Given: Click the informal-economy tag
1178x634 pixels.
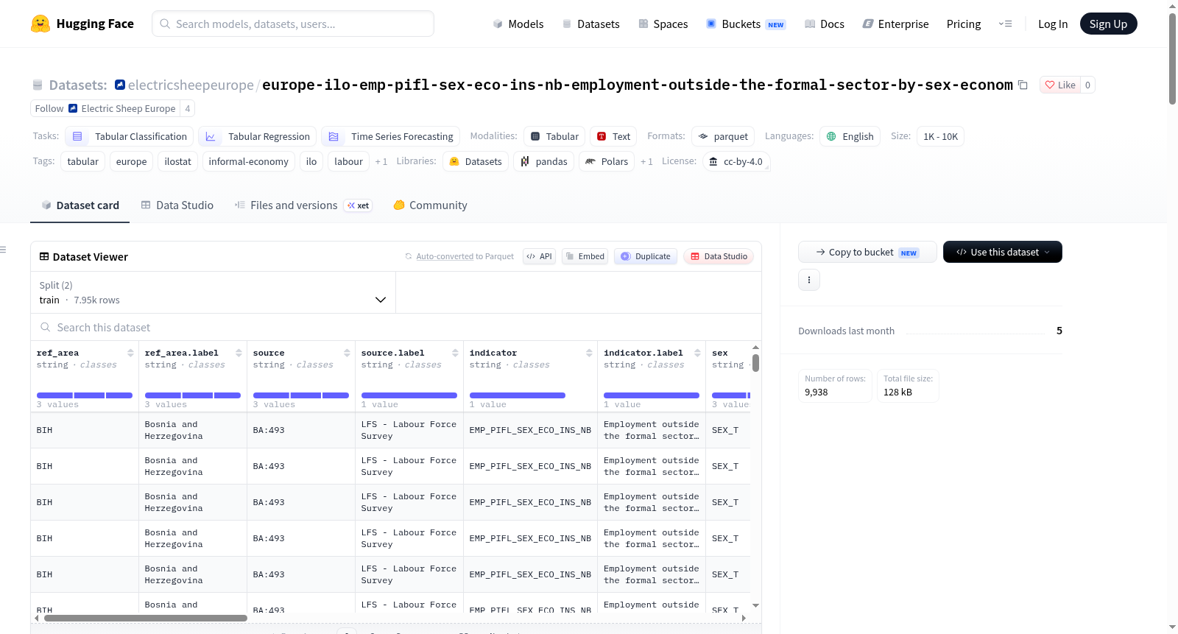Looking at the screenshot, I should [249, 161].
